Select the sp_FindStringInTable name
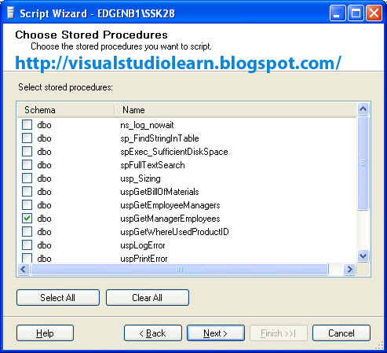Image resolution: width=387 pixels, height=353 pixels. (159, 138)
